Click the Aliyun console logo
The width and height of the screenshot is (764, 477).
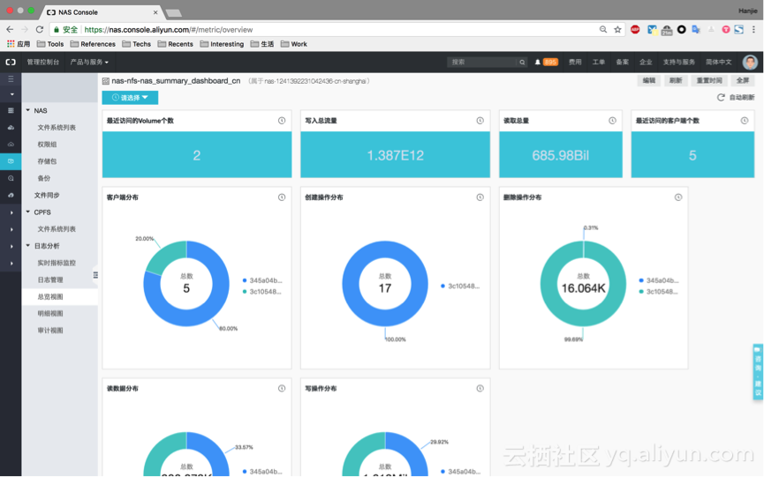(x=11, y=63)
